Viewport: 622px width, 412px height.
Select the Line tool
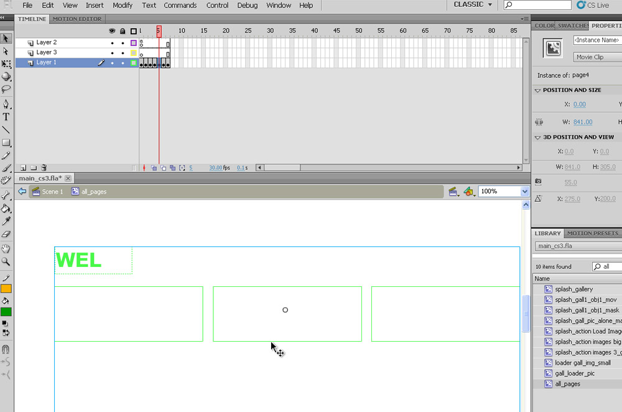tap(6, 129)
